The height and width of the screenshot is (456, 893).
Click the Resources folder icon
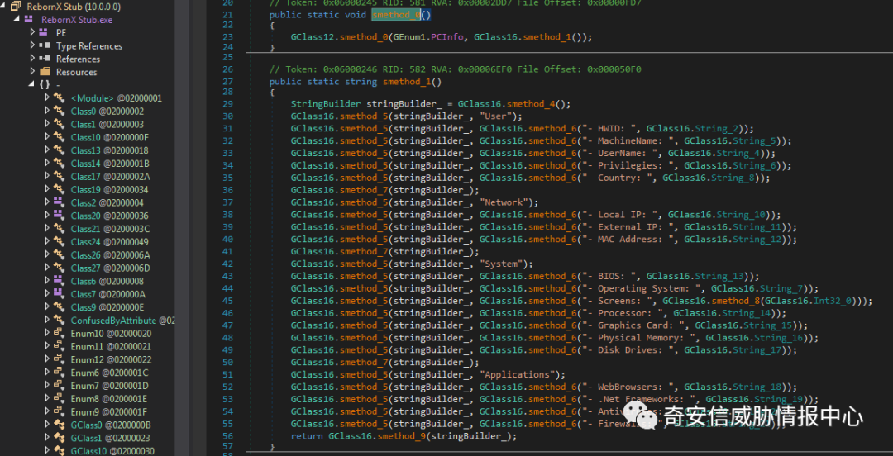point(45,72)
